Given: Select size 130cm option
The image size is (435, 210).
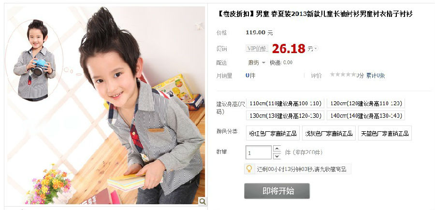Looking at the screenshot, I should (285, 115).
